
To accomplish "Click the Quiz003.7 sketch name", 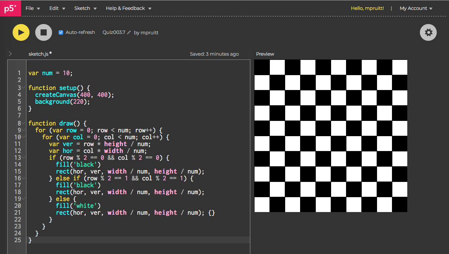I will click(x=114, y=32).
